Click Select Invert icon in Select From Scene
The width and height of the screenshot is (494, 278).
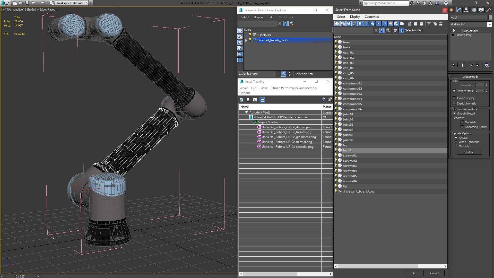pyautogui.click(x=421, y=24)
